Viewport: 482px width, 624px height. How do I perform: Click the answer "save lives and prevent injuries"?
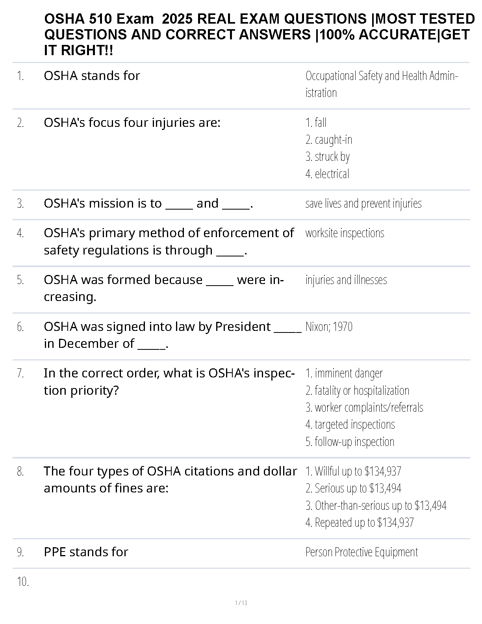tap(363, 203)
